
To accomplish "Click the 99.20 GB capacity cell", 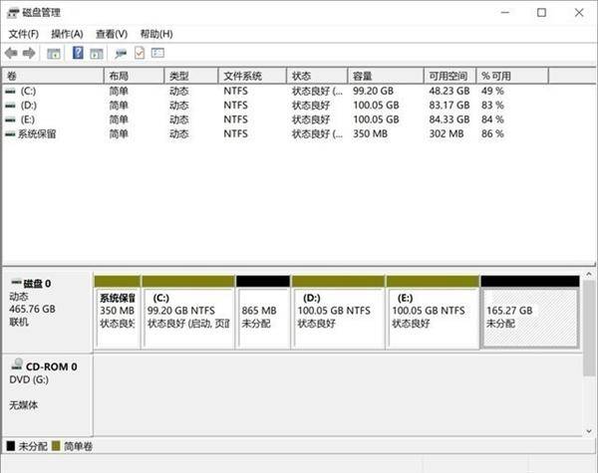I will pos(373,91).
